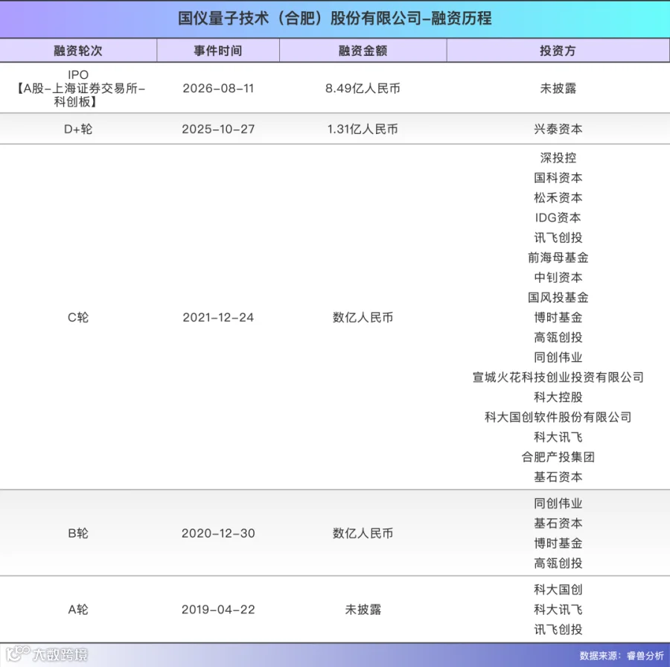Click investor 前海母基金
This screenshot has width=670, height=667.
(558, 258)
